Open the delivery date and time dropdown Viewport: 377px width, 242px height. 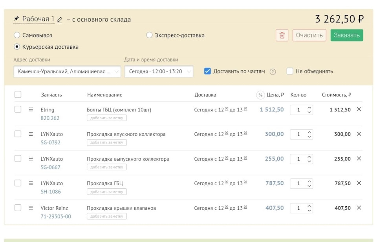[x=159, y=72]
